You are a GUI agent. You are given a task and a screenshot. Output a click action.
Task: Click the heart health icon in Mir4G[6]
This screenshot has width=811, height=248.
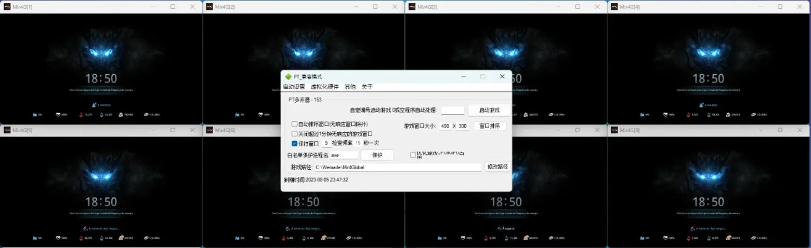pyautogui.click(x=260, y=238)
